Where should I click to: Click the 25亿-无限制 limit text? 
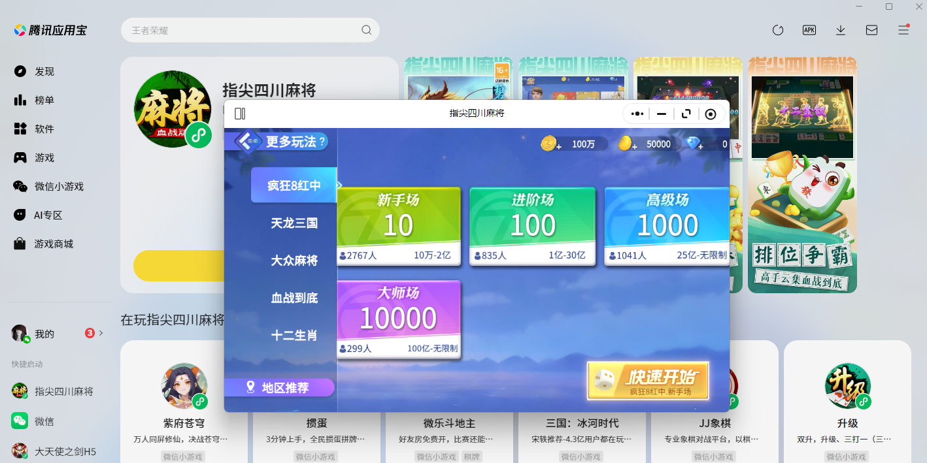point(701,255)
